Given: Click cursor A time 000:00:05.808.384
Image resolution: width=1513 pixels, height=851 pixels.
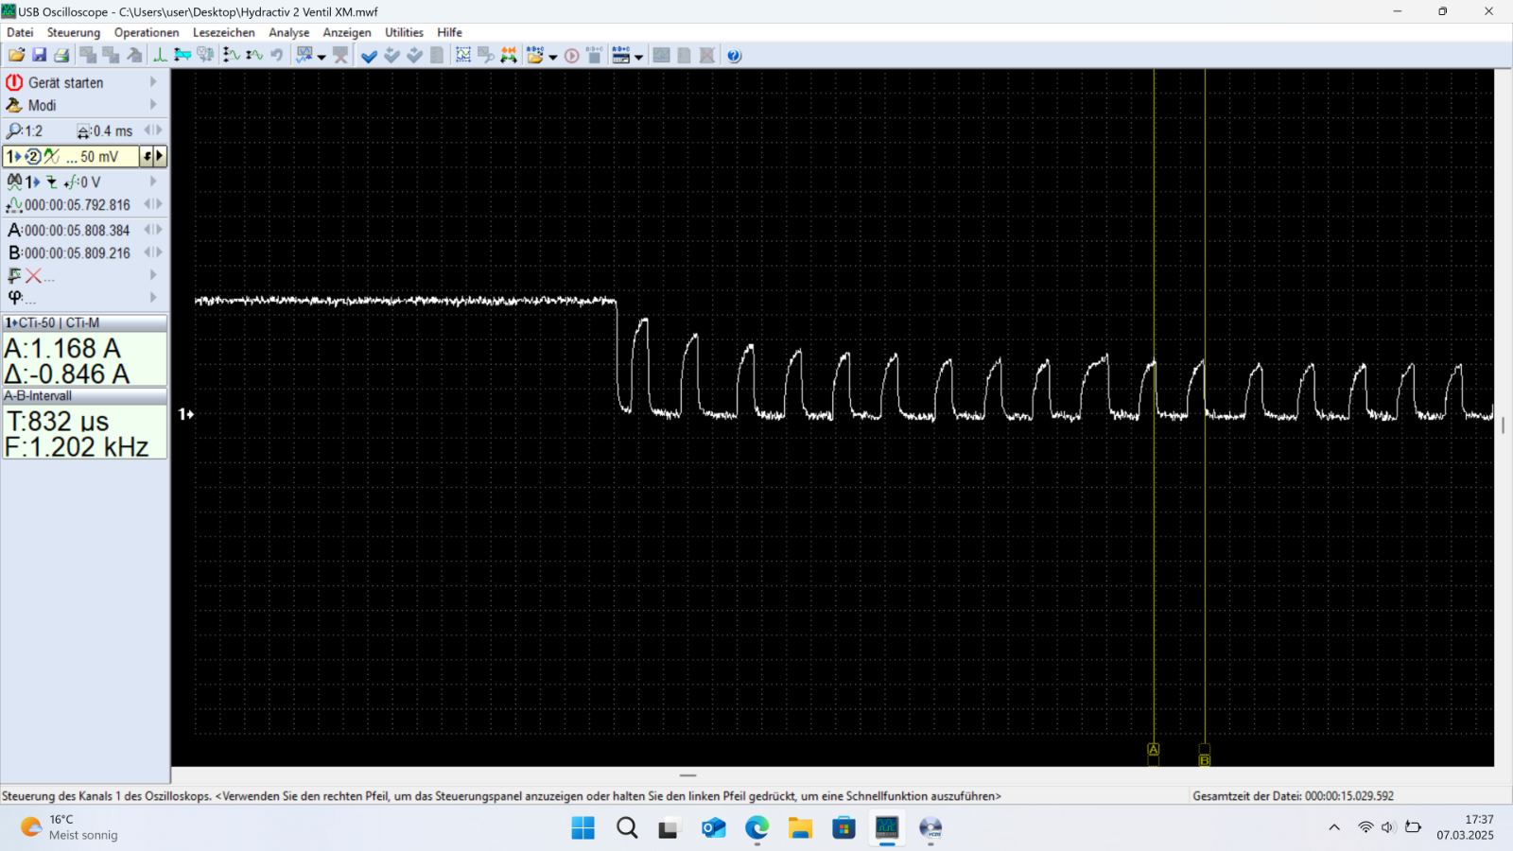Looking at the screenshot, I should (78, 230).
